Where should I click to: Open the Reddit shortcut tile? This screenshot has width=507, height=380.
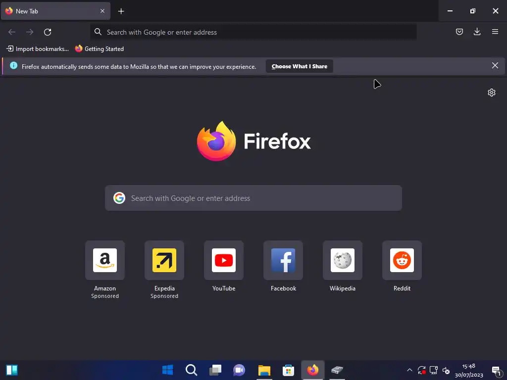402,266
